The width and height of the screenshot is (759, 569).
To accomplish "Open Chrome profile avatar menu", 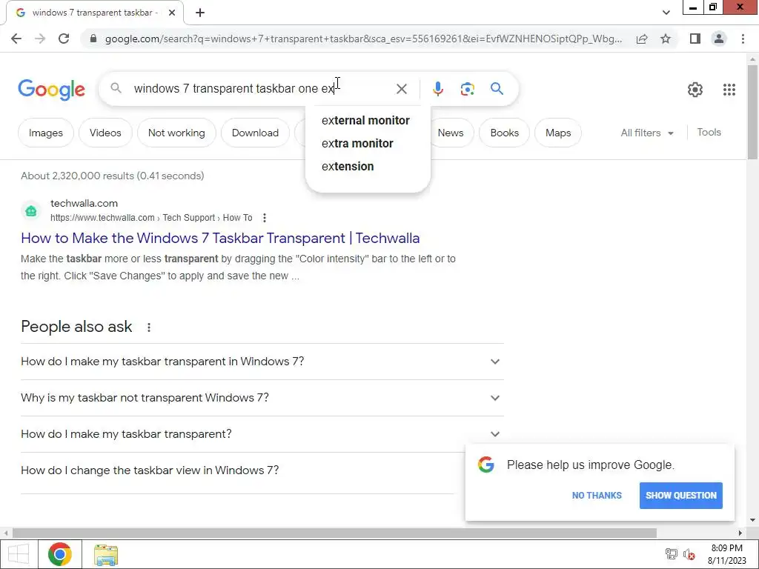I will point(719,39).
